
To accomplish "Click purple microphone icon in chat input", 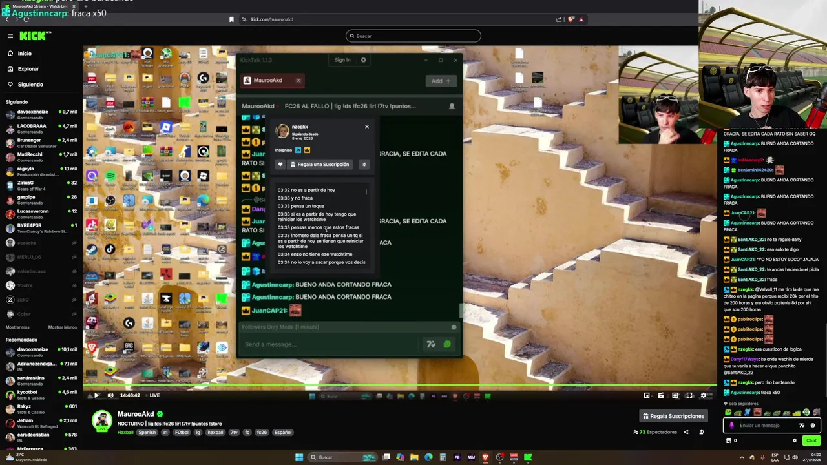I will pos(731,426).
